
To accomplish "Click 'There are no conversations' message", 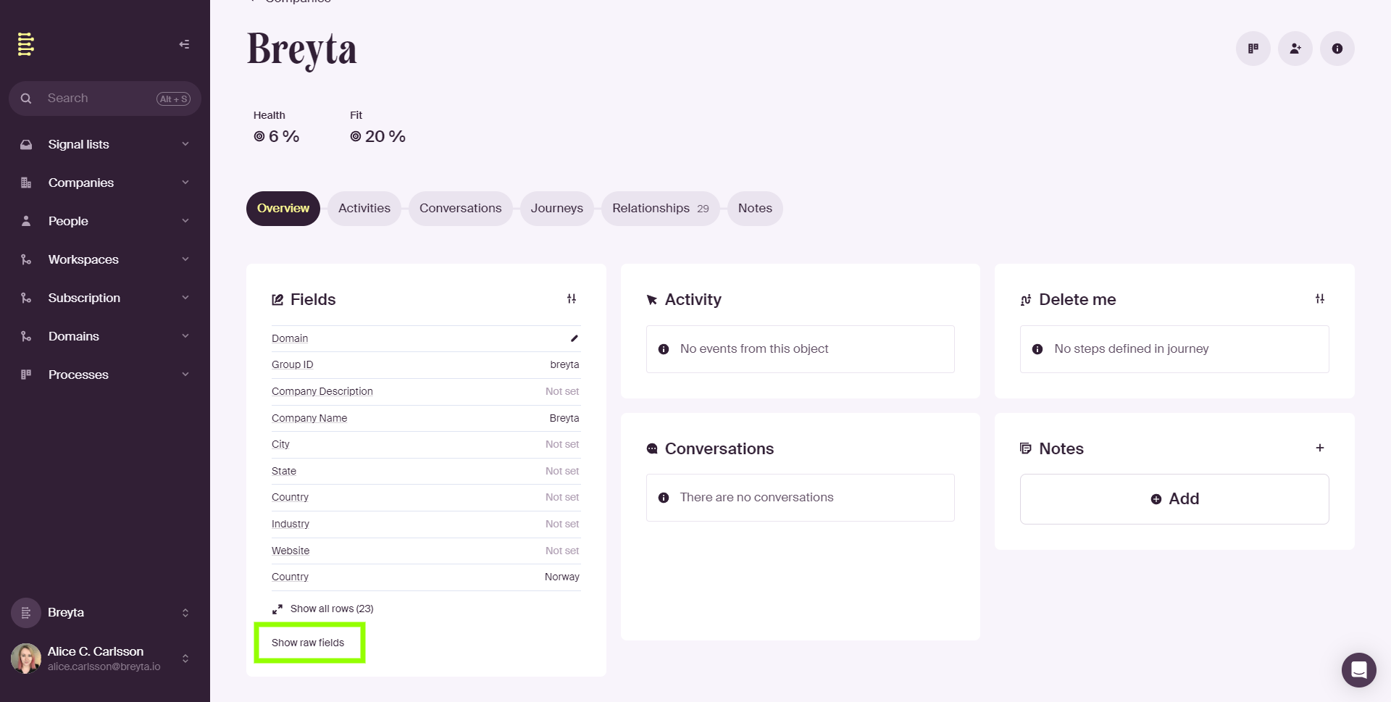I will point(756,498).
